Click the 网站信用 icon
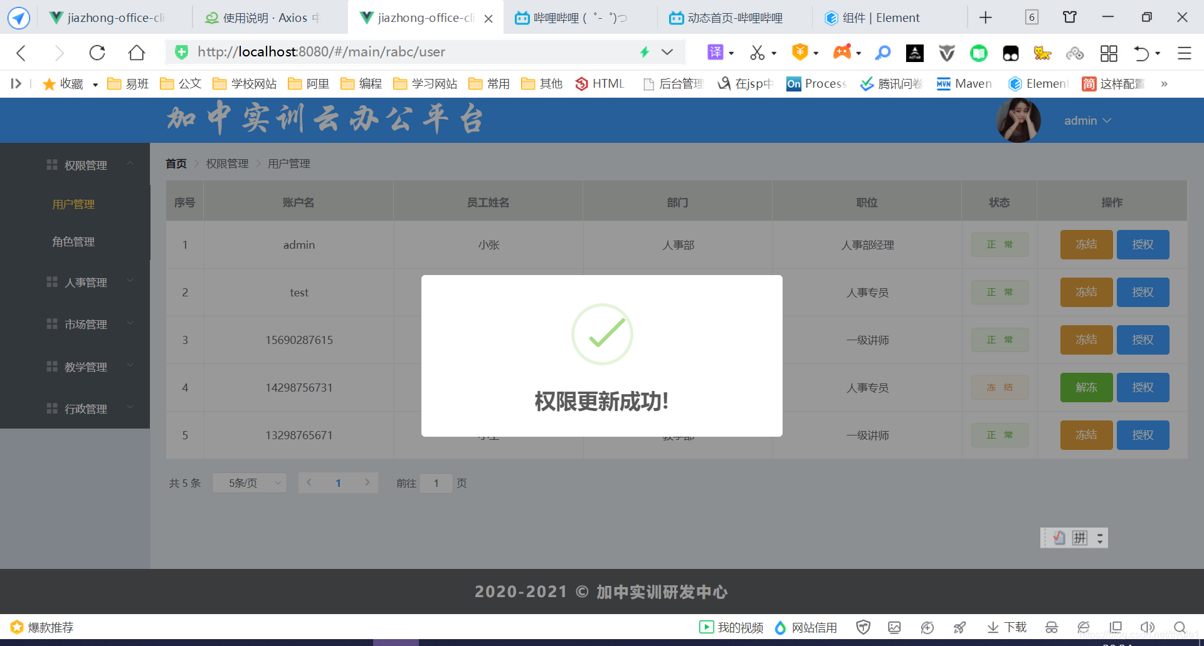Screen dimensions: 1204x646 click(x=781, y=627)
